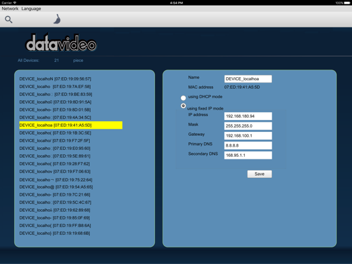Viewport: 352px width, 264px height.
Task: Select highlighted device 07:ED:19:41:A5:5D
Action: point(71,125)
